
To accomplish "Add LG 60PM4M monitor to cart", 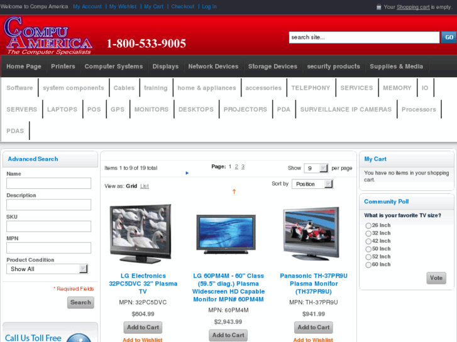I will click(228, 335).
